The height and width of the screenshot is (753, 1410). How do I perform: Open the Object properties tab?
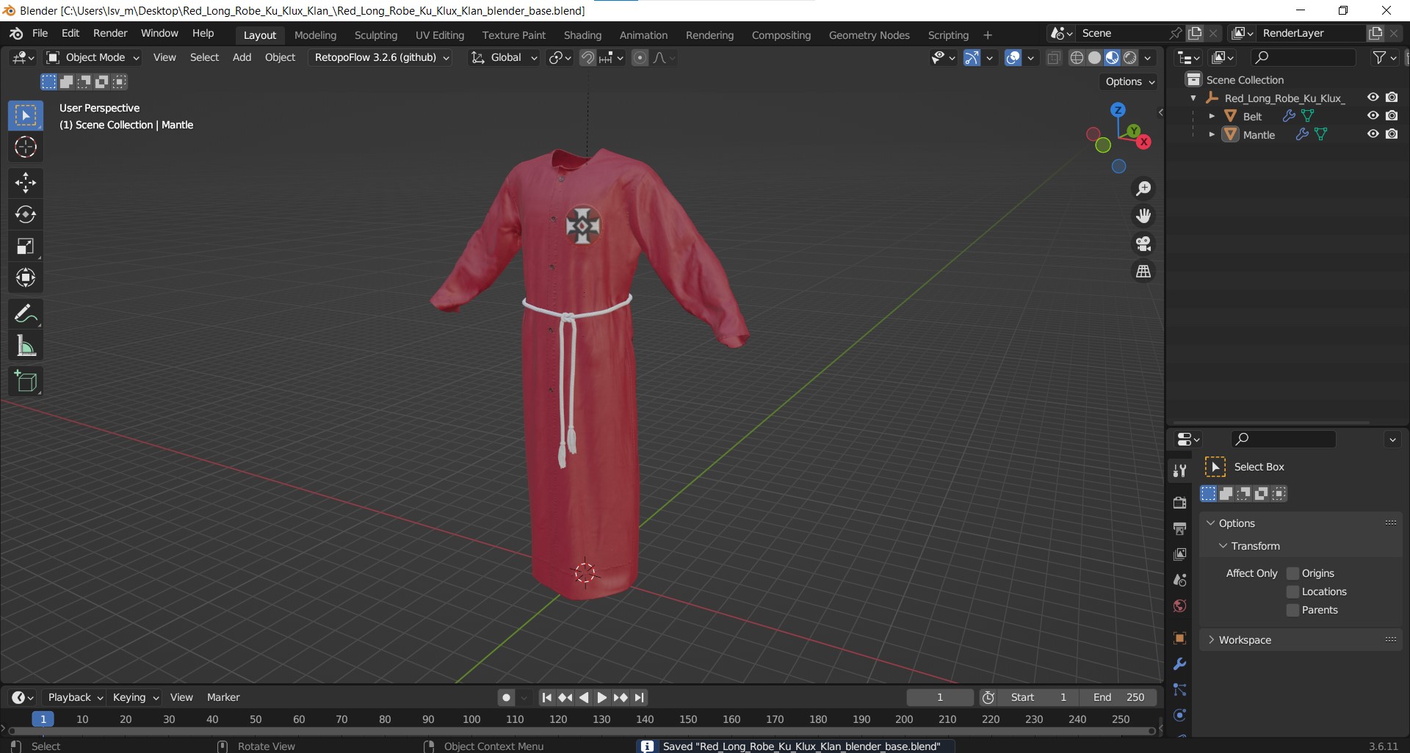coord(1180,638)
